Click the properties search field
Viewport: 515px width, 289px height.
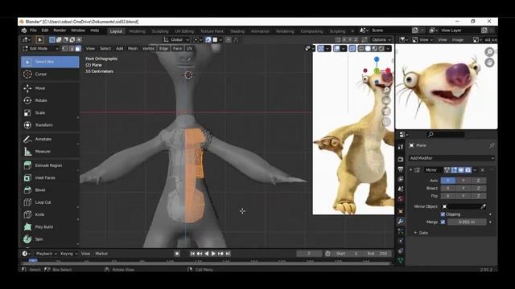point(445,134)
